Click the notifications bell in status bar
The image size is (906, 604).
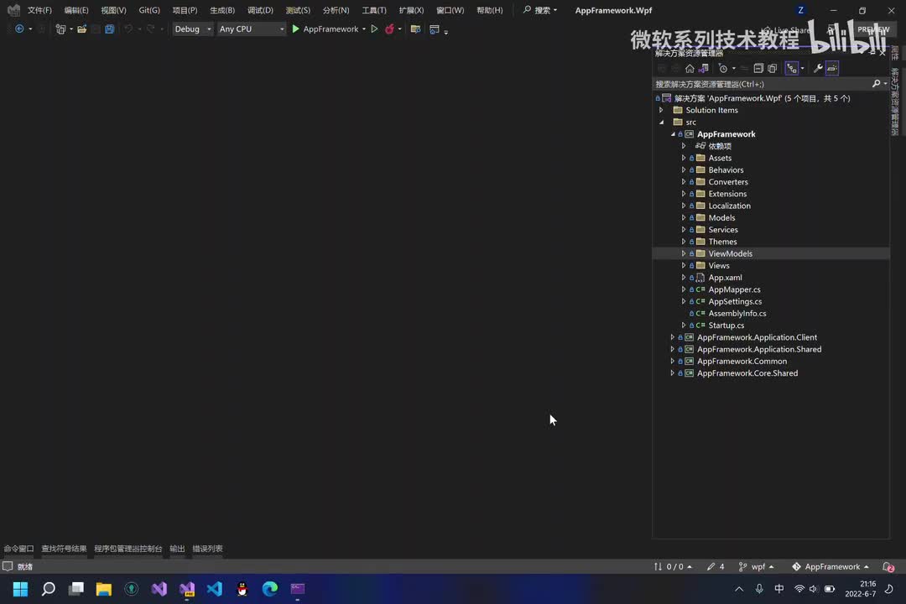pyautogui.click(x=888, y=567)
